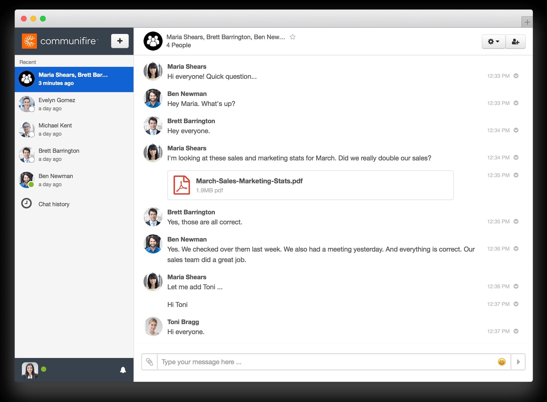Click the yellow macOS minimize button
547x402 pixels.
pyautogui.click(x=33, y=19)
